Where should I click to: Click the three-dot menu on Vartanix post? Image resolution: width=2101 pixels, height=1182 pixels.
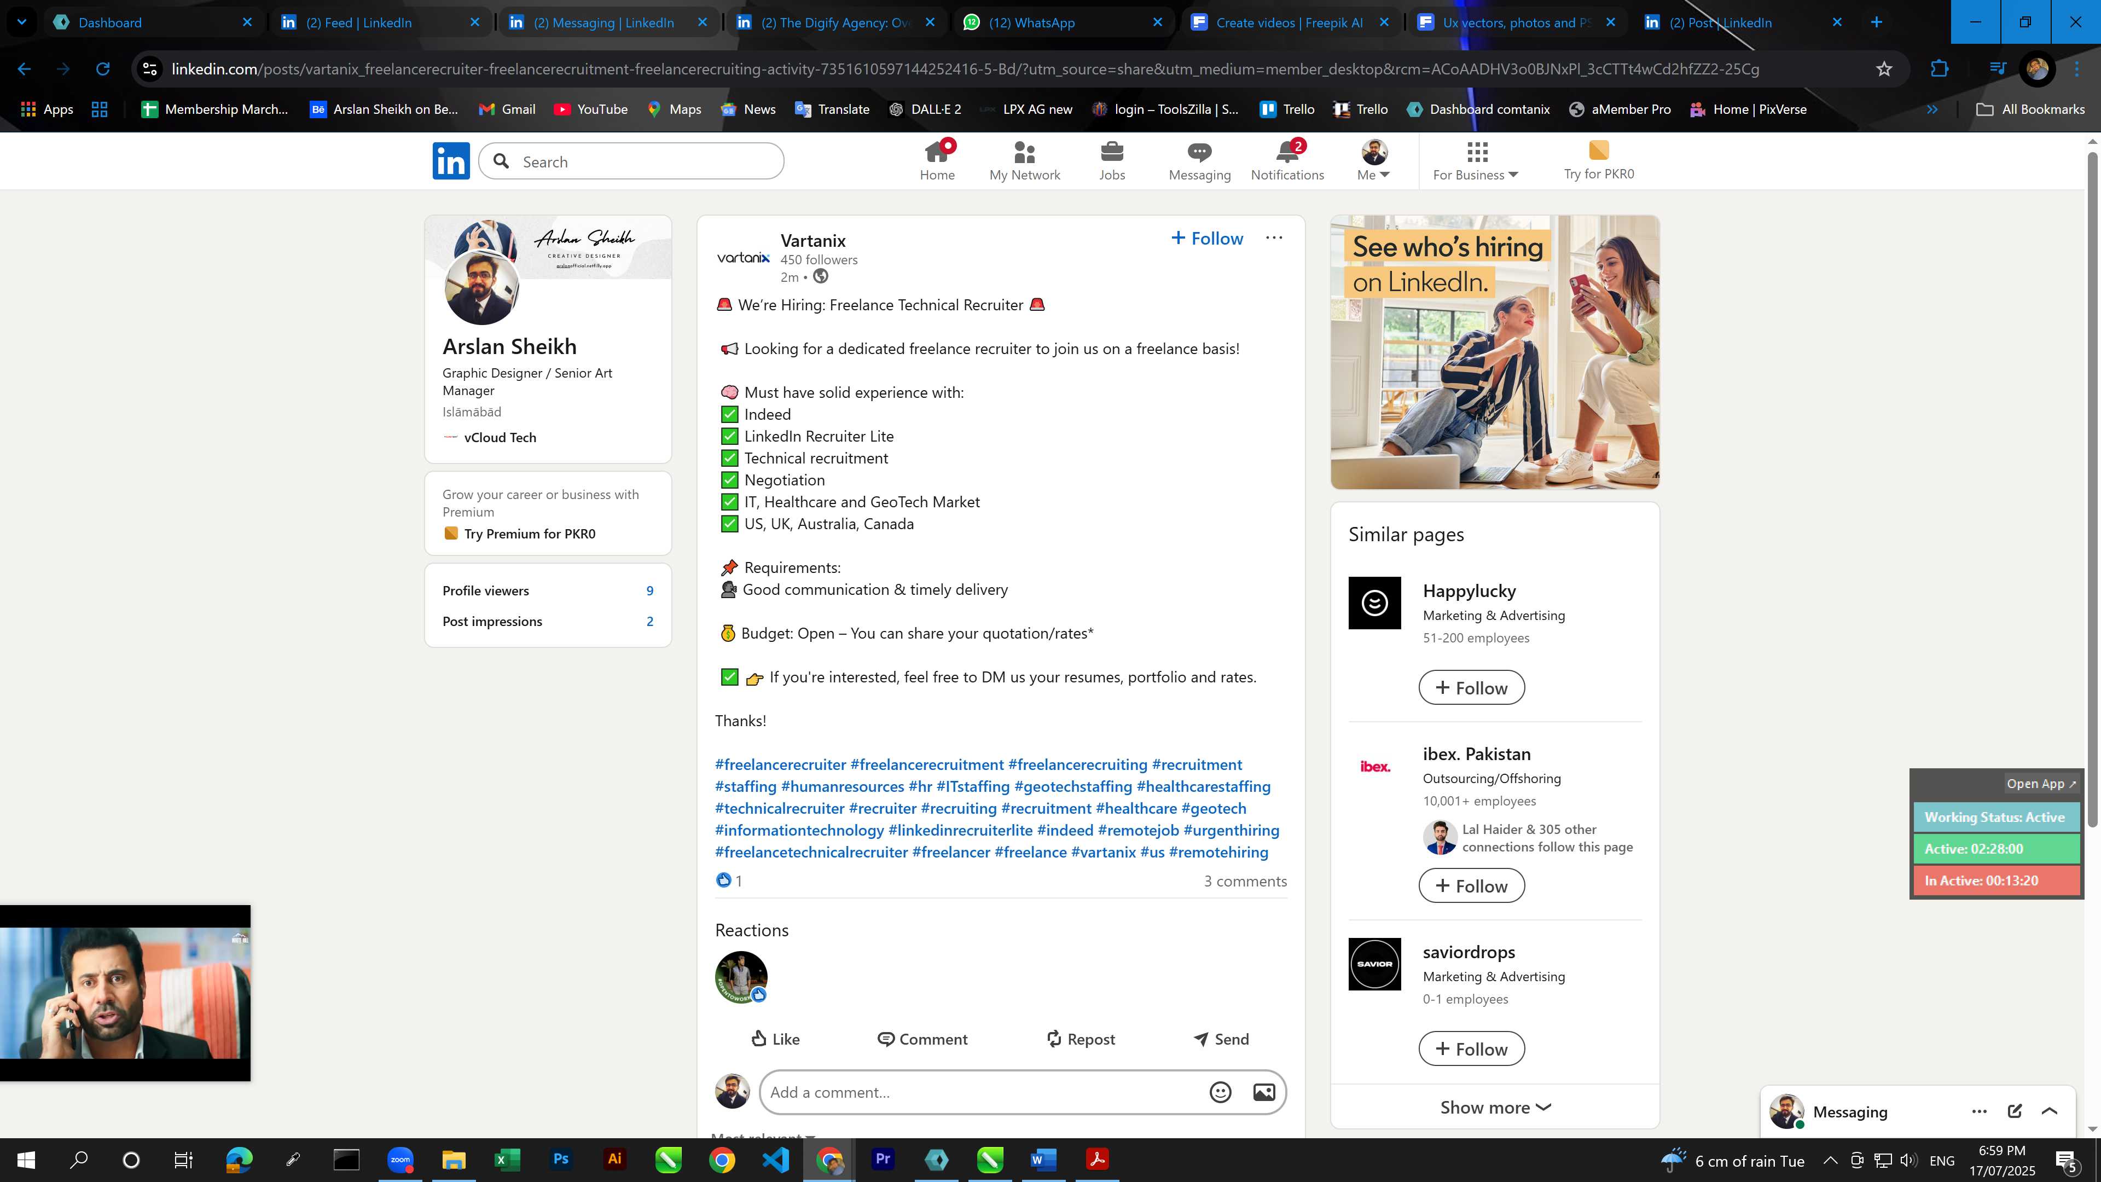1274,237
